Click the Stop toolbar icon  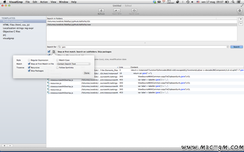tap(239, 10)
